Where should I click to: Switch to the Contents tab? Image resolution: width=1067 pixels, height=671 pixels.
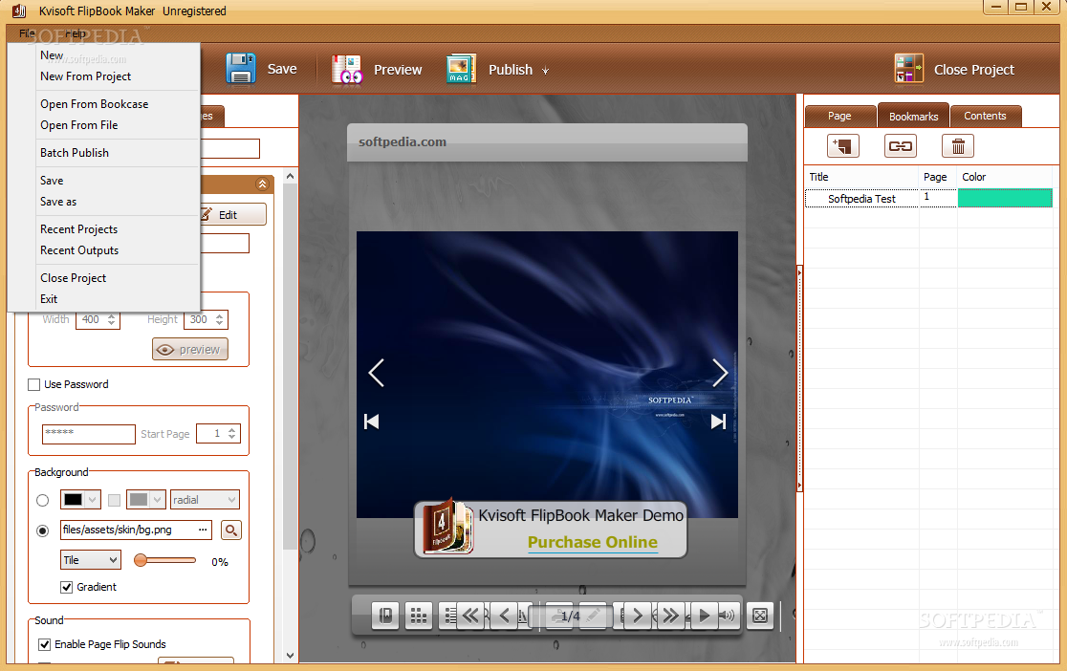[x=985, y=116]
